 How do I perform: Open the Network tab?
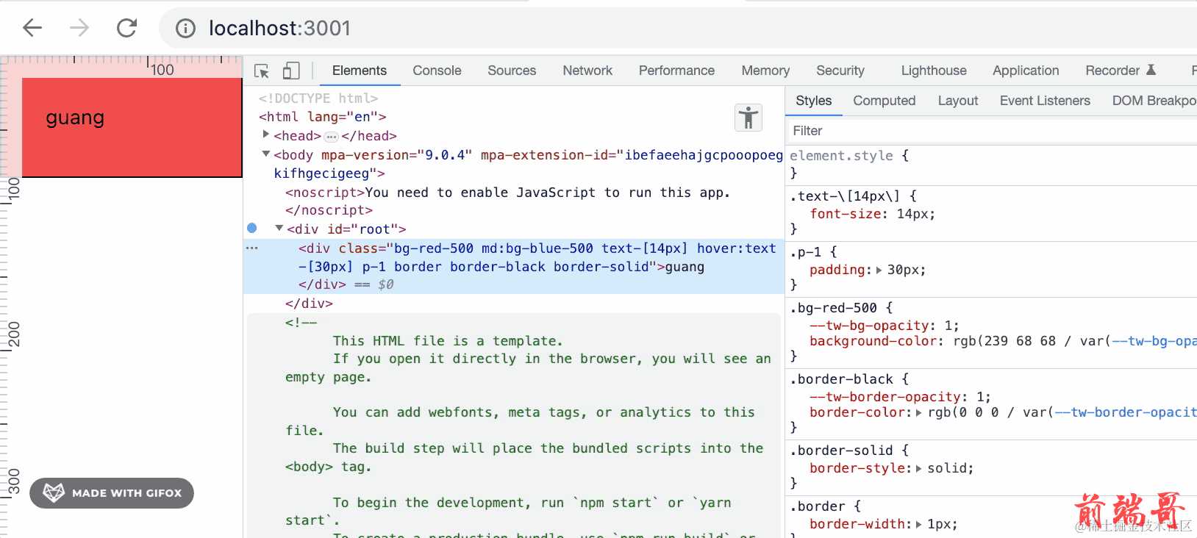[x=587, y=71]
